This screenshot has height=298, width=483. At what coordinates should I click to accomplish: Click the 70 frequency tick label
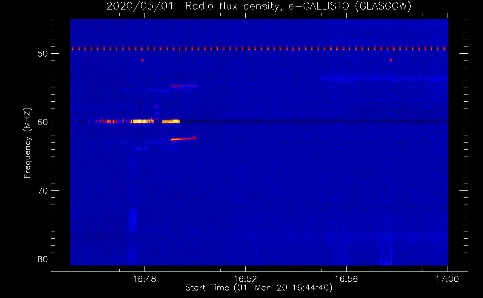(43, 191)
